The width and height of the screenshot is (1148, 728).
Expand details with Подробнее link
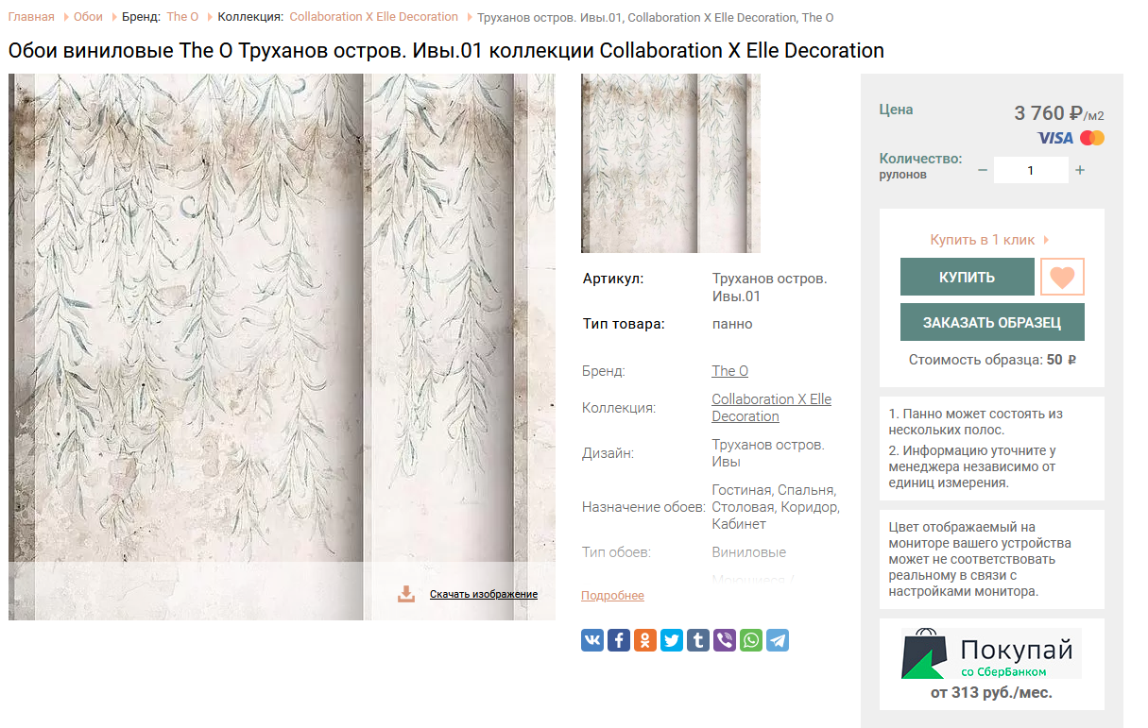(x=612, y=596)
